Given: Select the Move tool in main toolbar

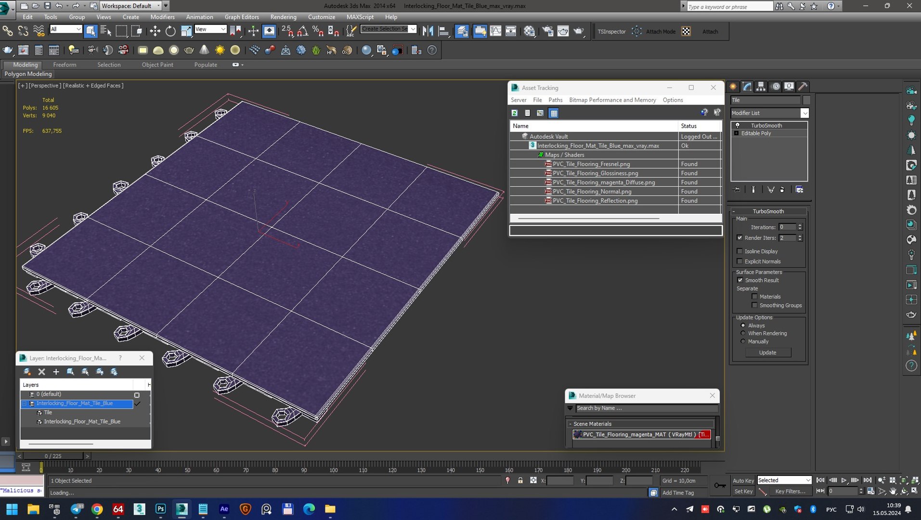Looking at the screenshot, I should [x=155, y=31].
